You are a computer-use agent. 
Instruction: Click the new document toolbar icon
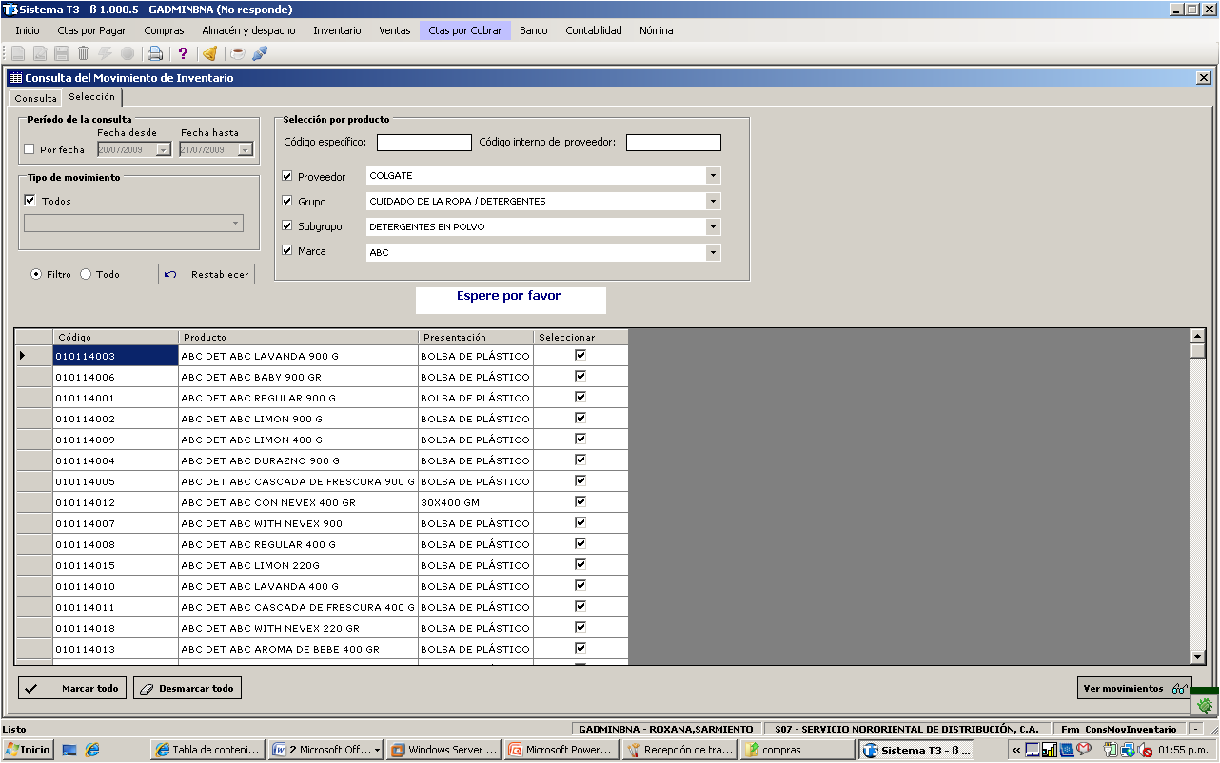coord(18,53)
